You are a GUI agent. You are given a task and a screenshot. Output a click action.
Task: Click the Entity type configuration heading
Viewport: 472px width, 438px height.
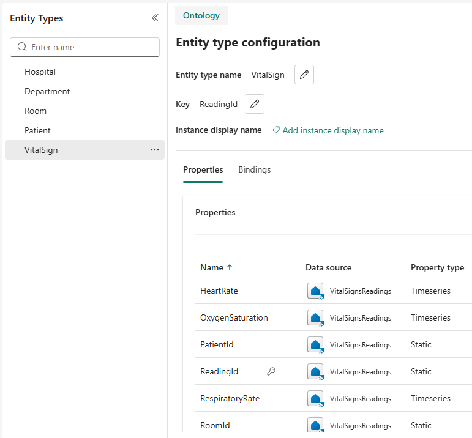248,43
